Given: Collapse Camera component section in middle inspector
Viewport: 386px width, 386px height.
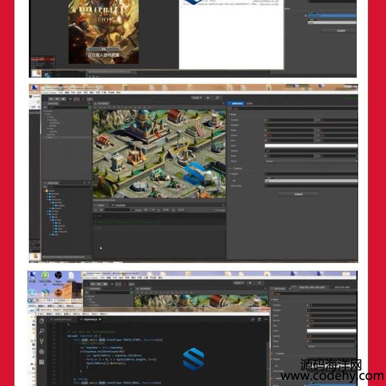Looking at the screenshot, I should point(230,168).
